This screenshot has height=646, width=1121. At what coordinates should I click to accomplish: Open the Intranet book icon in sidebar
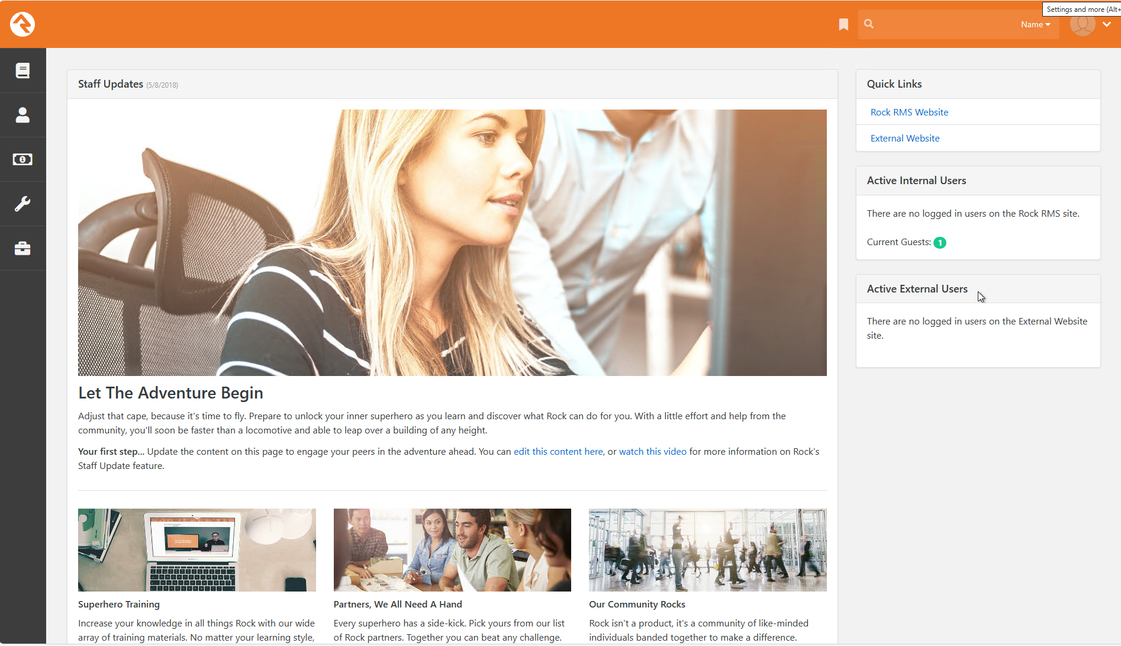pos(22,70)
